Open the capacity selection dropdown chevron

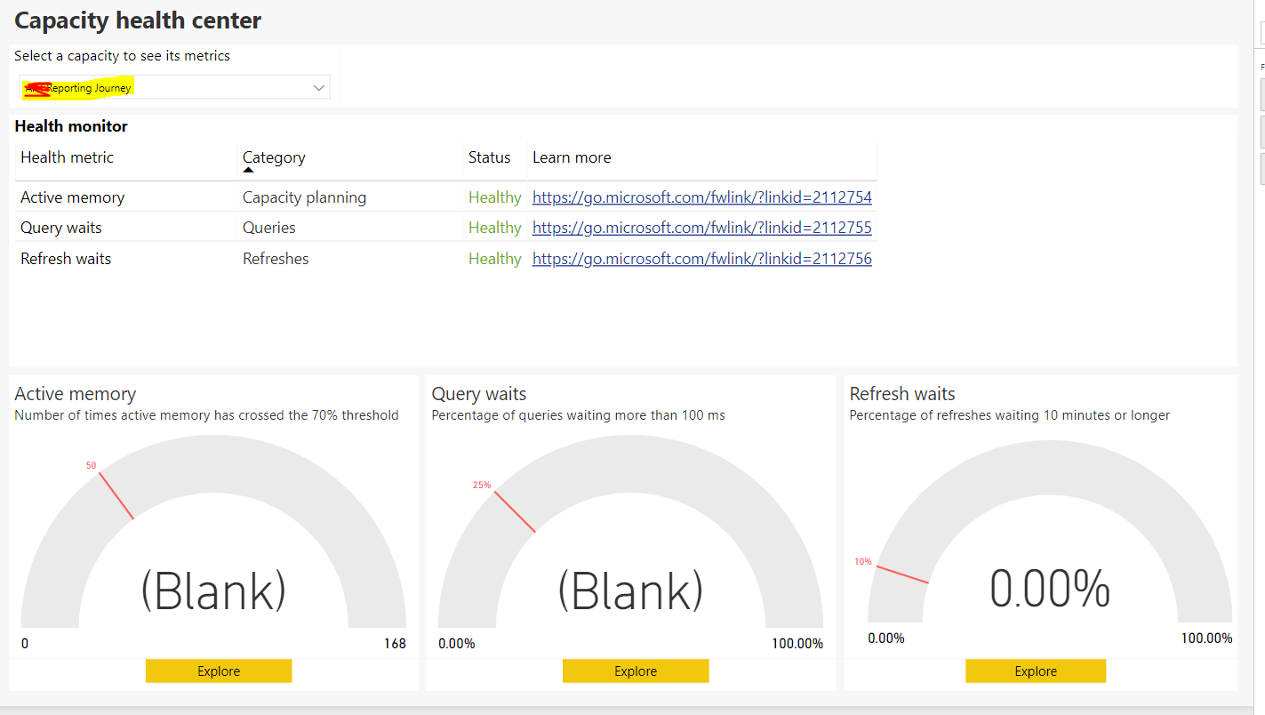(x=318, y=87)
